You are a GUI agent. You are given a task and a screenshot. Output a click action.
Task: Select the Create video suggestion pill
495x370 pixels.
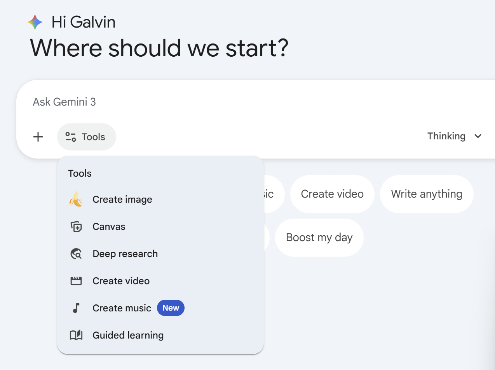coord(332,194)
